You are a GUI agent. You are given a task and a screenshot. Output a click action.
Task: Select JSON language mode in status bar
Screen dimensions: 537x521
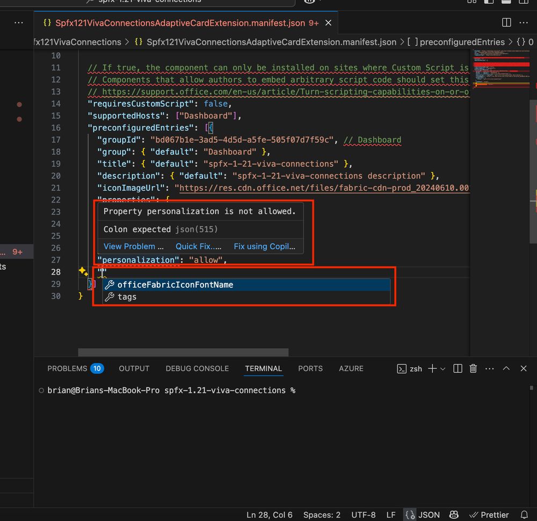(x=429, y=515)
